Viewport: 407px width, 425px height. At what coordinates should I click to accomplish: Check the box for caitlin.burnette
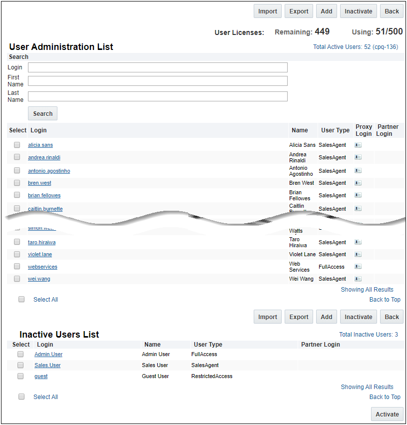[17, 208]
